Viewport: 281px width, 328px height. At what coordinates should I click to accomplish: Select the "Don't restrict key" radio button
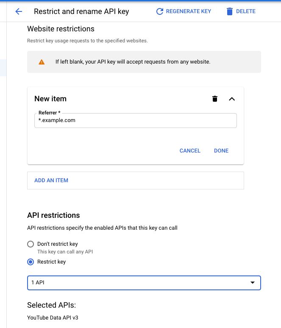coord(31,244)
